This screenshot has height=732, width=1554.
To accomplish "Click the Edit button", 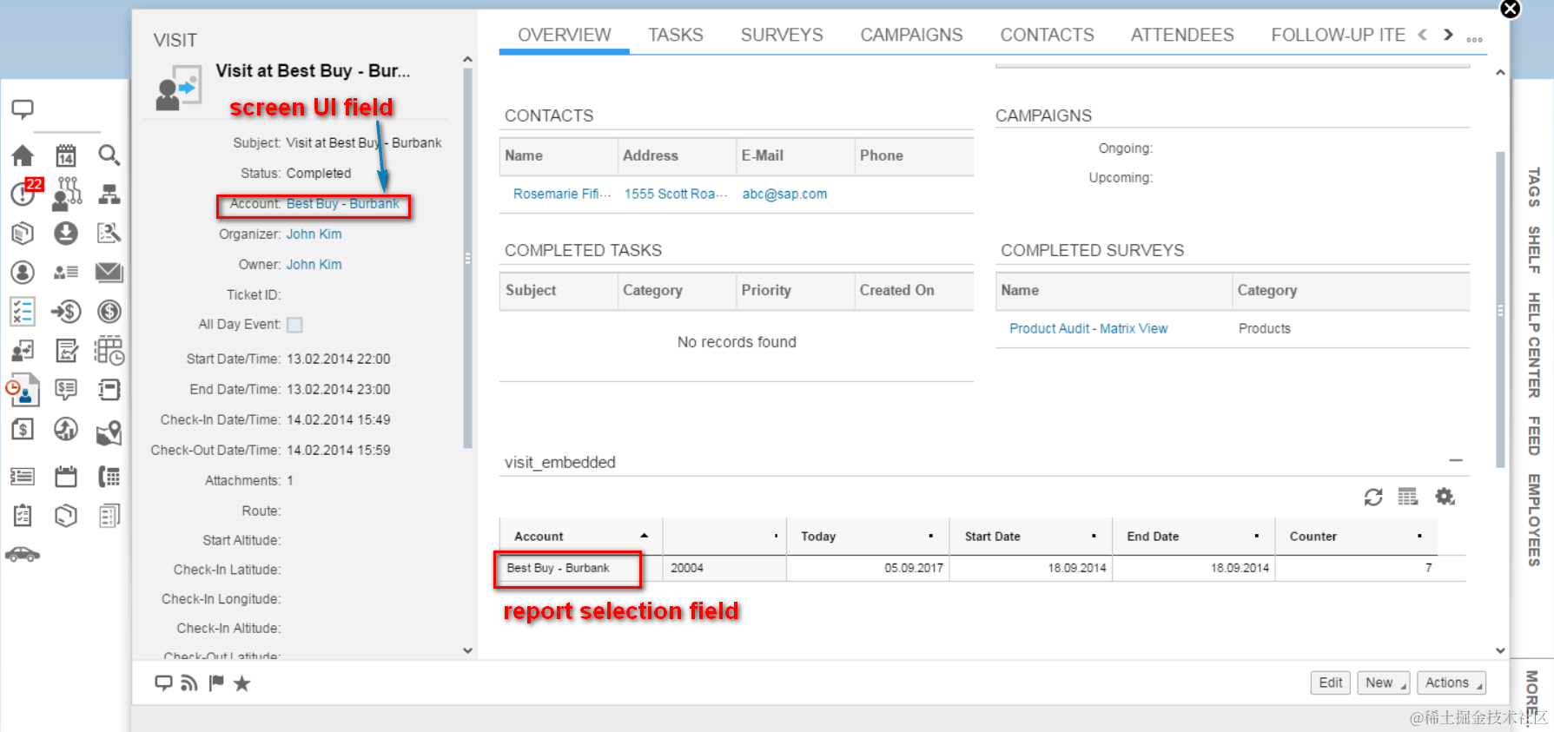I will click(x=1331, y=683).
